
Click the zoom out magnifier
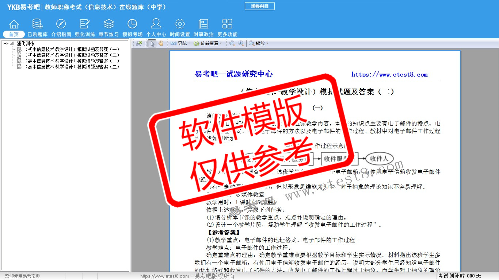click(232, 43)
